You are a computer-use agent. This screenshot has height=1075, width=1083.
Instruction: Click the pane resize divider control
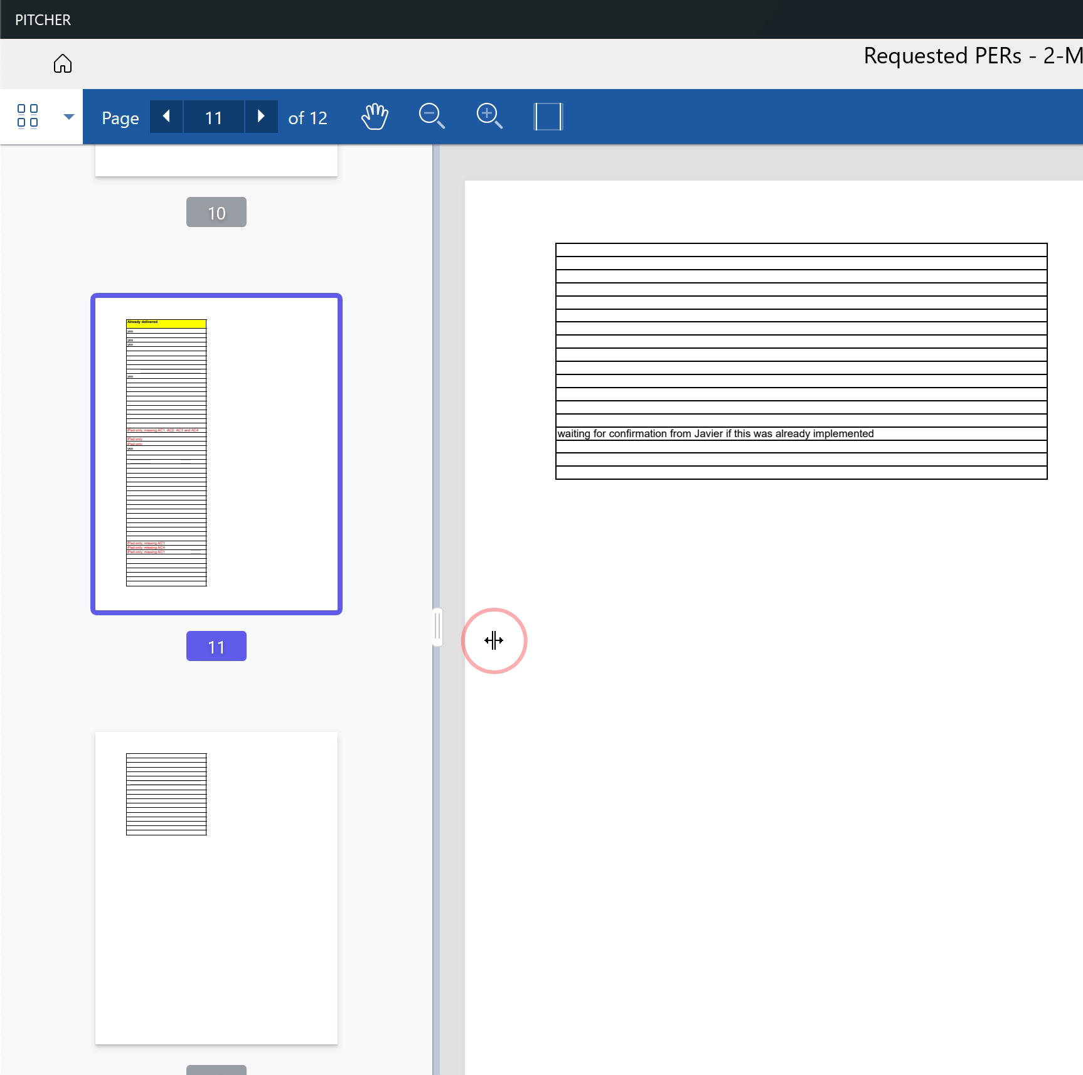tap(494, 640)
